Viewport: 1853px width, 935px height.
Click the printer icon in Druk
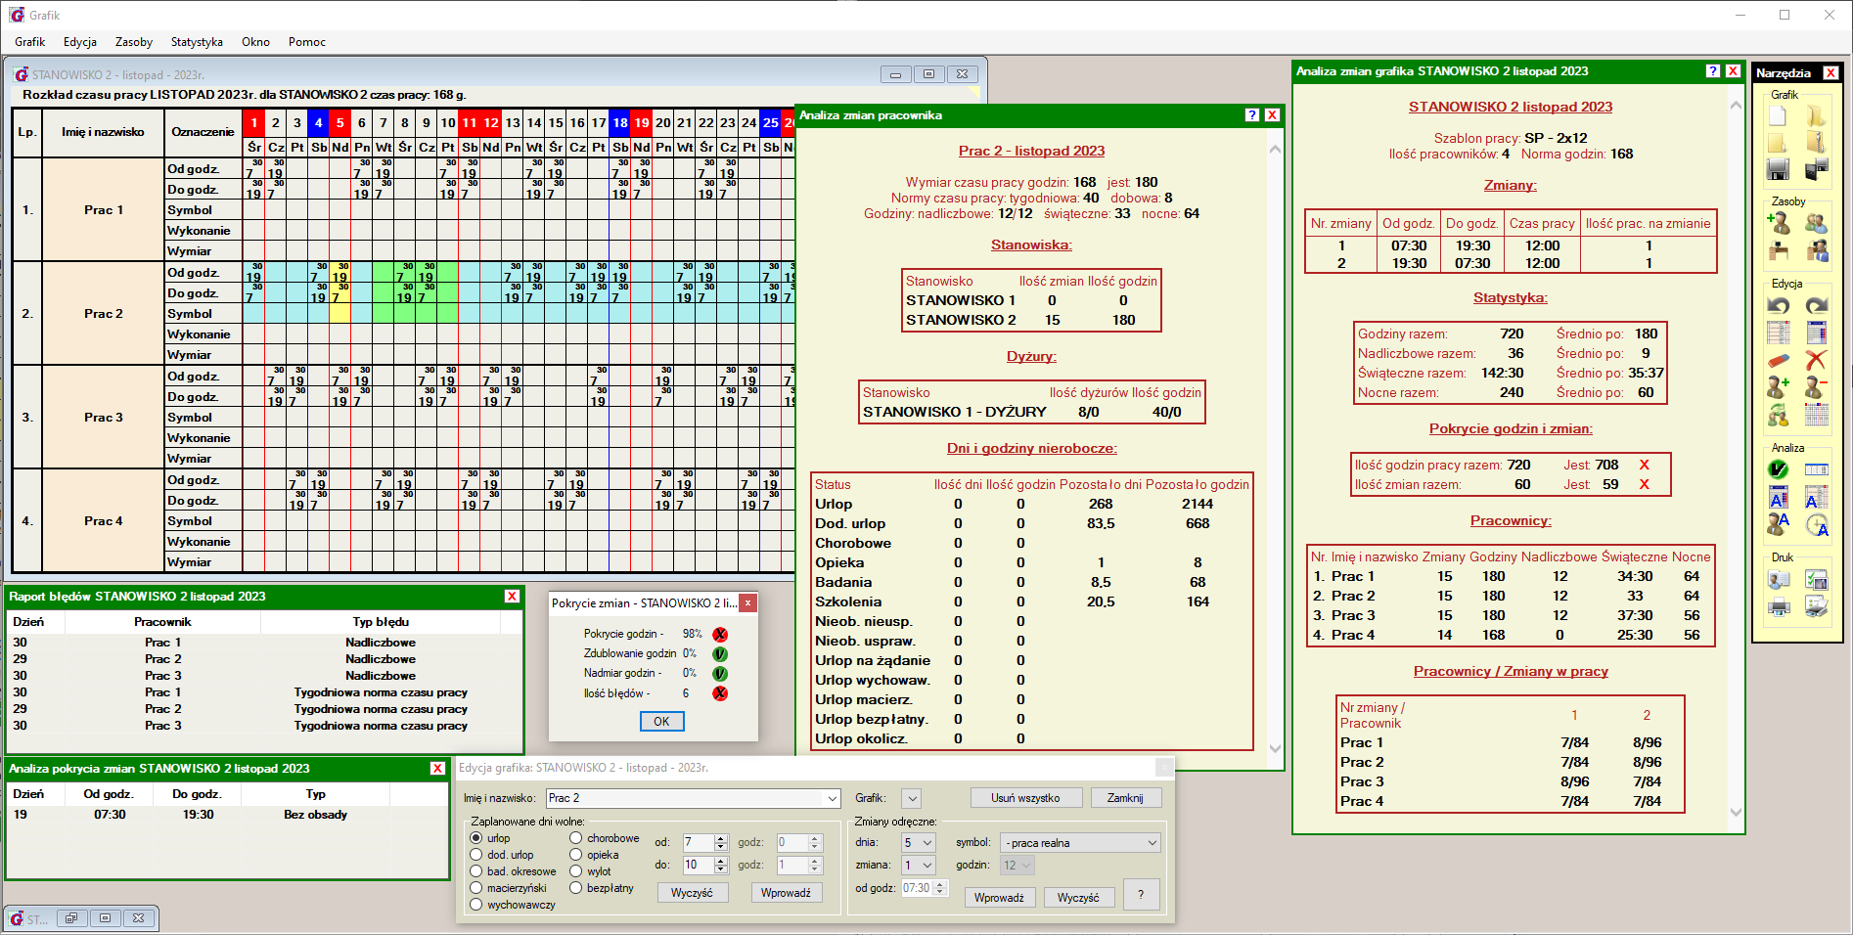[x=1778, y=607]
